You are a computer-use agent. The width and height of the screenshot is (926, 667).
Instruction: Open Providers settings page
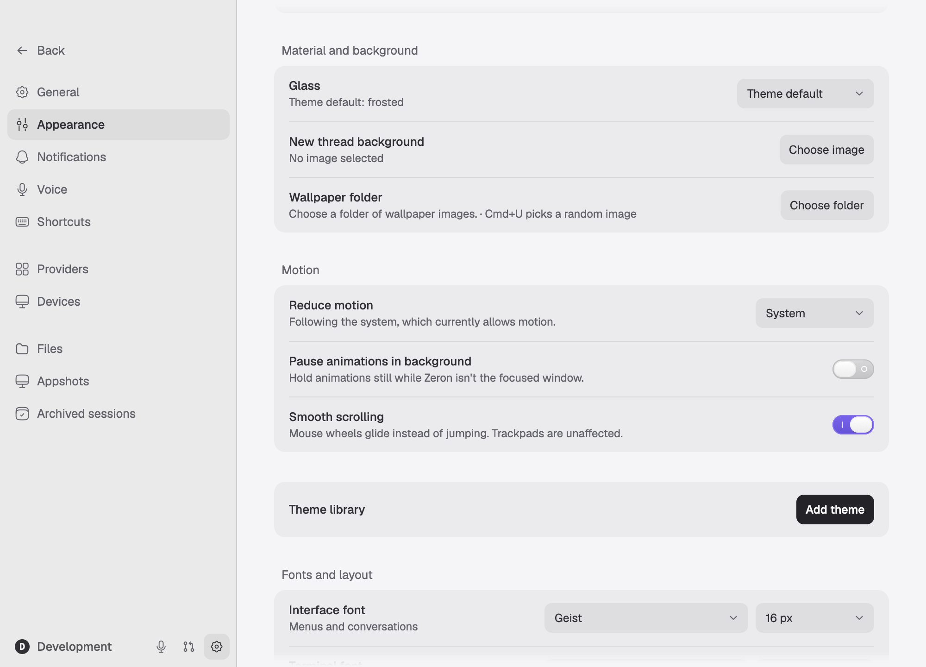click(x=119, y=269)
